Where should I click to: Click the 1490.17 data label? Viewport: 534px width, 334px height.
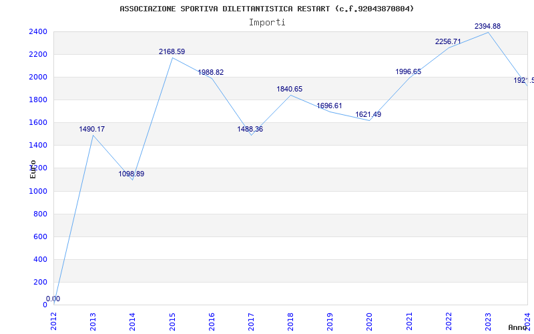point(91,129)
